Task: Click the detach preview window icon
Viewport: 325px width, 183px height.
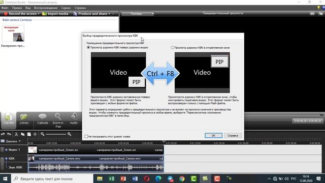Action: point(320,14)
